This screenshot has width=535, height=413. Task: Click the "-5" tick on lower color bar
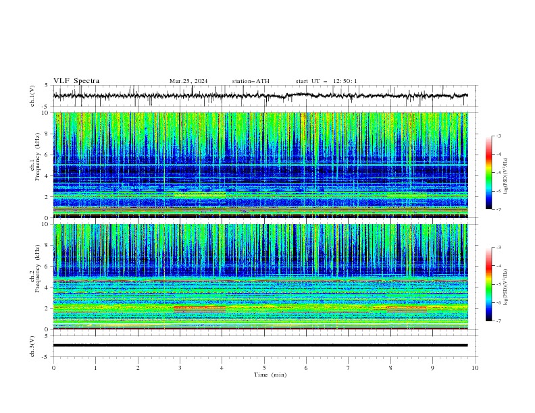[x=499, y=284]
